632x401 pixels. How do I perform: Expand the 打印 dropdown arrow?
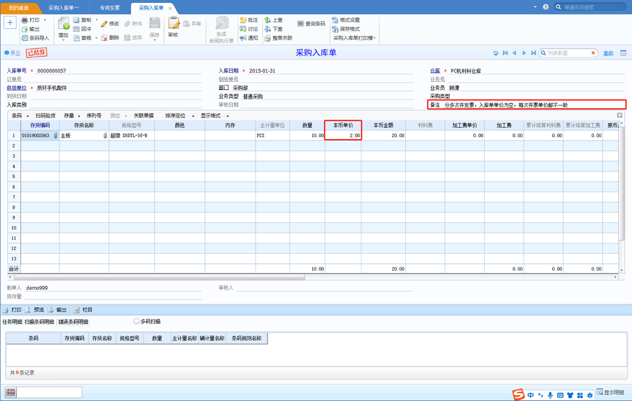44,20
